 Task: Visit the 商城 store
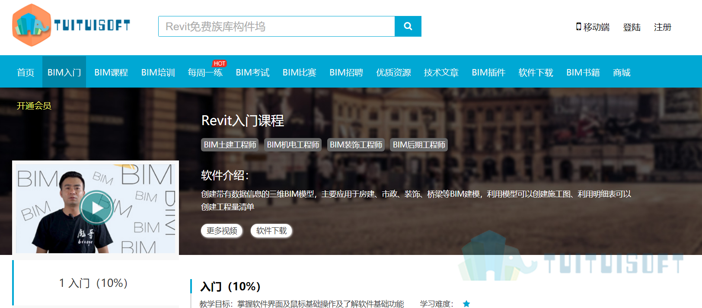pos(622,72)
